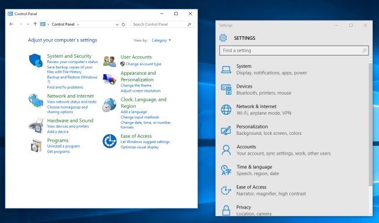Click the Programs disc box icon

point(36,145)
